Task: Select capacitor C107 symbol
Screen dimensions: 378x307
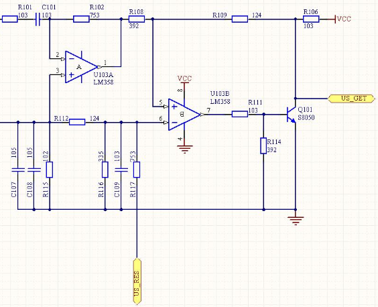Action: click(x=18, y=170)
